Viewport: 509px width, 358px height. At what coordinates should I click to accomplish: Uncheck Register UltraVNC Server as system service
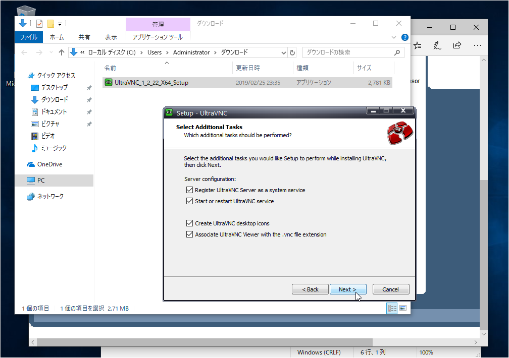pyautogui.click(x=190, y=190)
